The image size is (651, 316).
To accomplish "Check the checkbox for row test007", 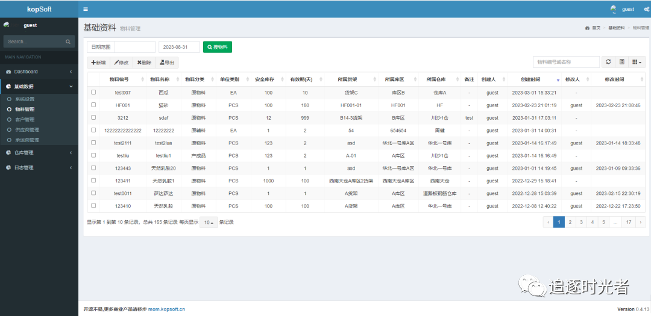I will [93, 93].
